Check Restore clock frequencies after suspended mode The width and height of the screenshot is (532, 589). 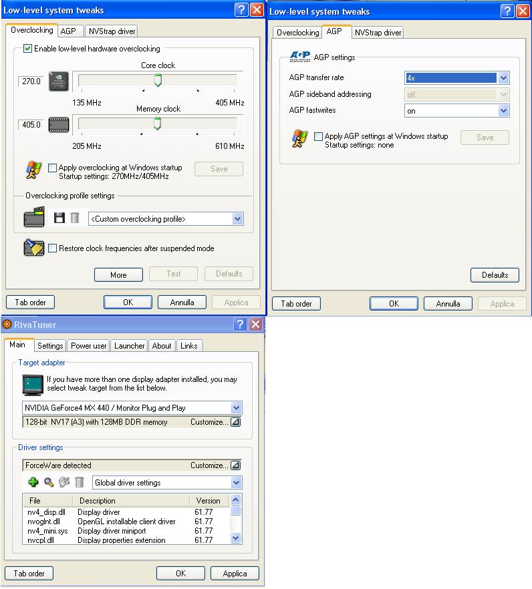(x=53, y=248)
